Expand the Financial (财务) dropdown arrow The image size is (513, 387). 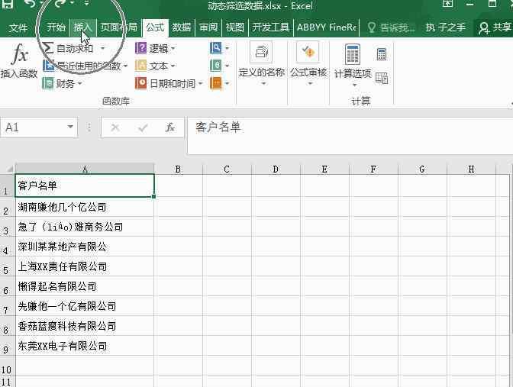click(x=79, y=84)
